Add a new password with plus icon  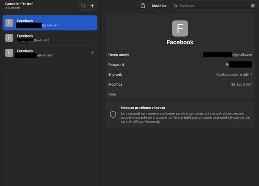(92, 6)
